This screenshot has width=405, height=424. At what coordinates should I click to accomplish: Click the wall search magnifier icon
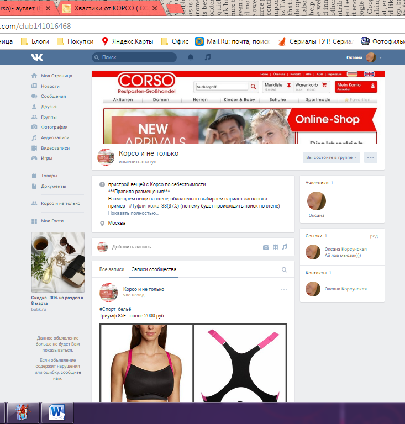pos(285,270)
